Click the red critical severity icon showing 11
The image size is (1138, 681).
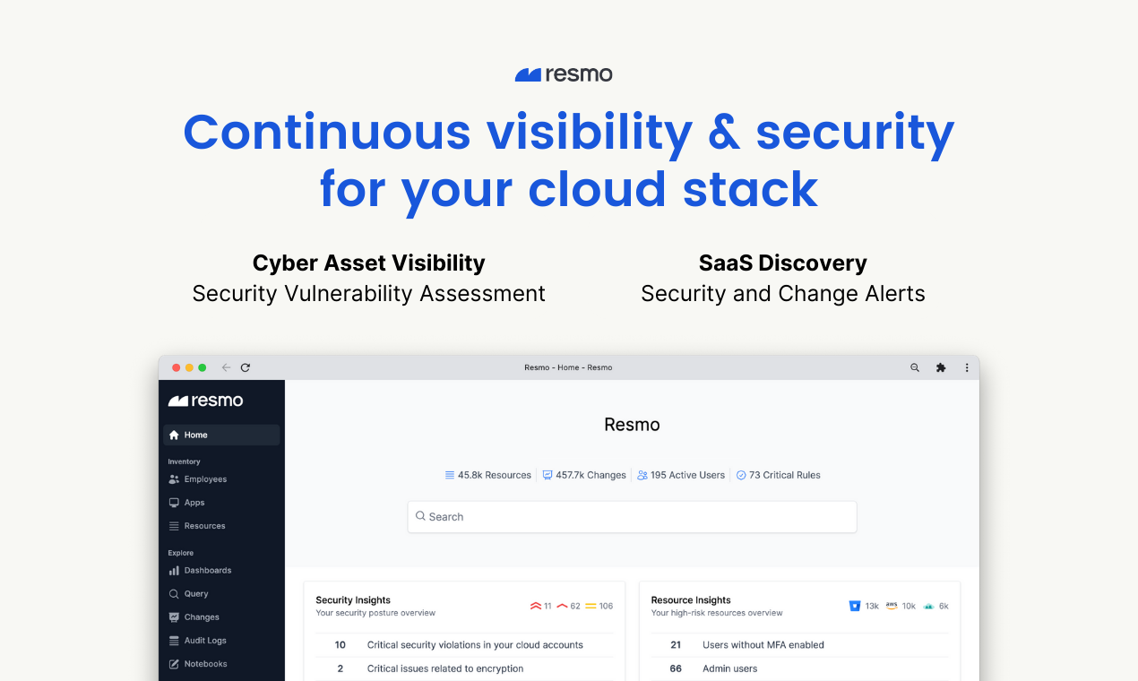(x=536, y=607)
